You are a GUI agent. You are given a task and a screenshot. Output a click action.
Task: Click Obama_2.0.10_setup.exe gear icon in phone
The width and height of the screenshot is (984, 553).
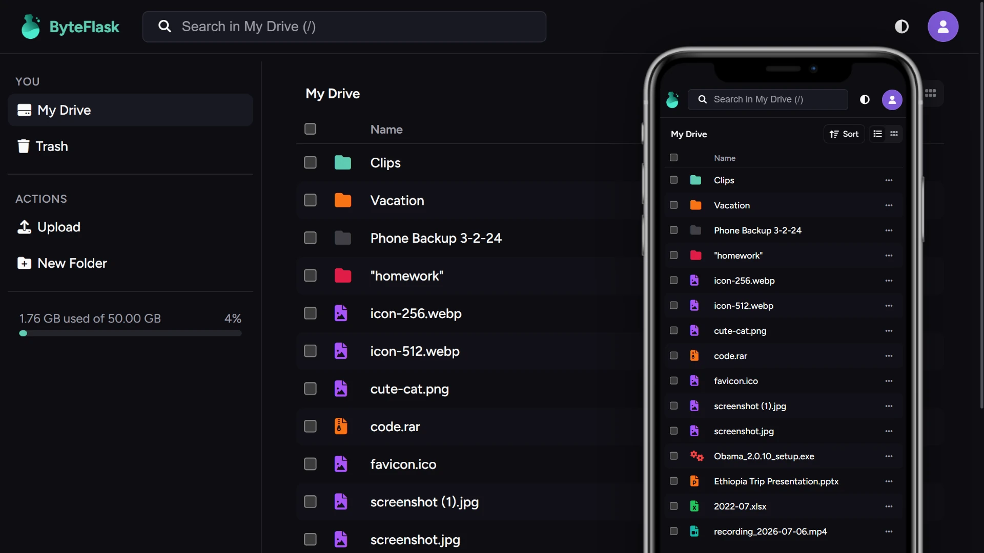696,456
